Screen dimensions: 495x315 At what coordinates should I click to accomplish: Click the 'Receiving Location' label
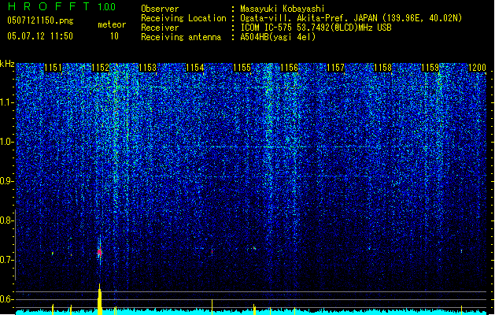pos(183,18)
